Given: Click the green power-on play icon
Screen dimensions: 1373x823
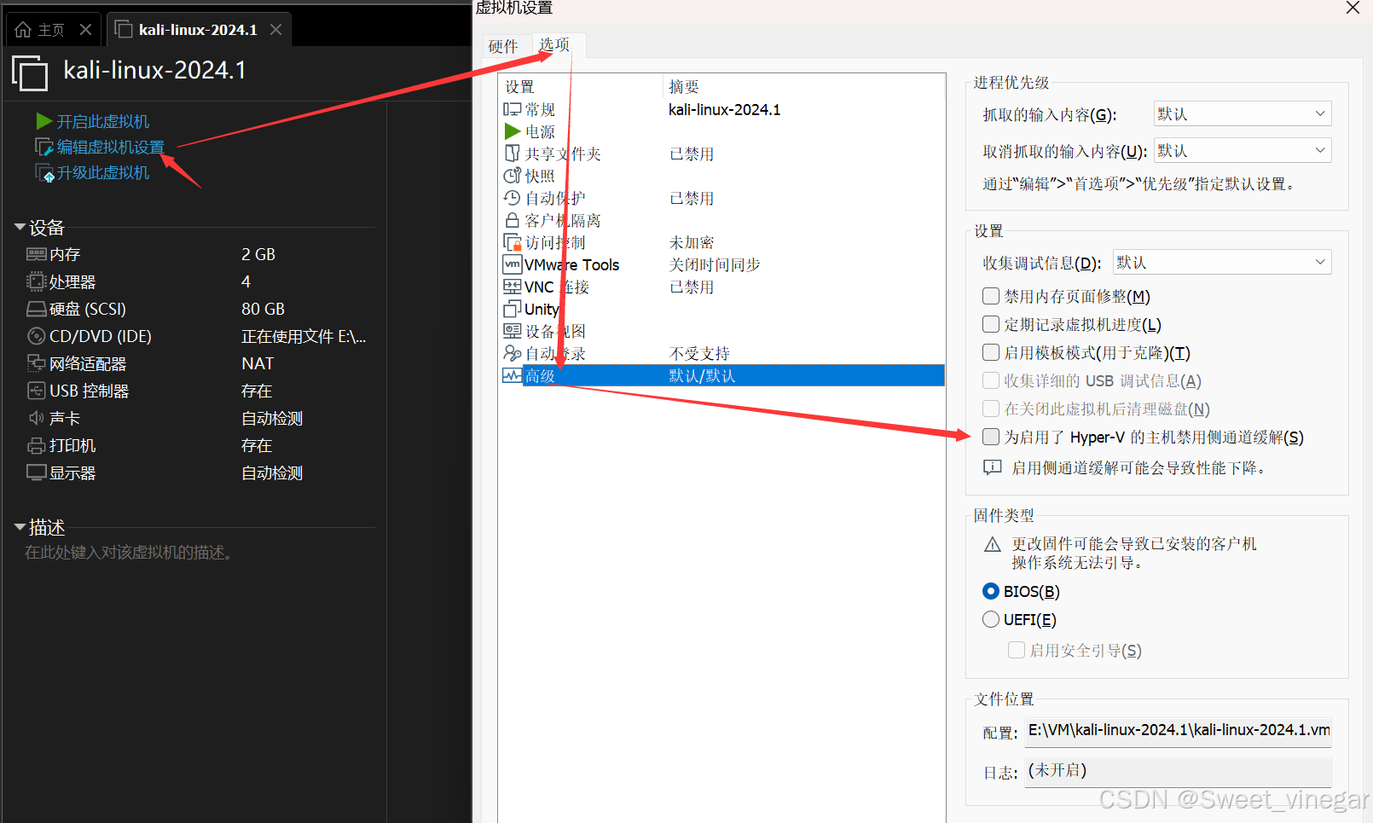Looking at the screenshot, I should pyautogui.click(x=44, y=121).
